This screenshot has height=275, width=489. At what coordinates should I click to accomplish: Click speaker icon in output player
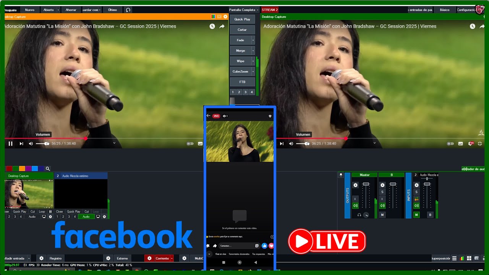291,144
